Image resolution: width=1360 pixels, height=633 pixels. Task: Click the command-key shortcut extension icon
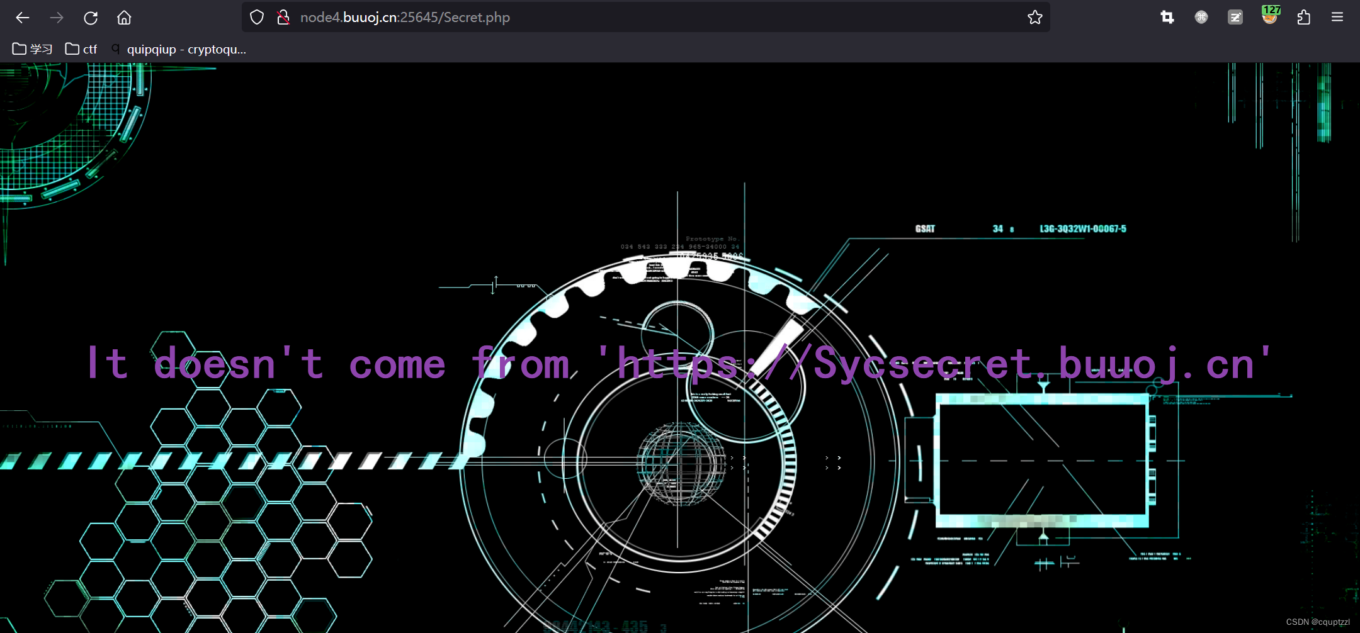1201,17
